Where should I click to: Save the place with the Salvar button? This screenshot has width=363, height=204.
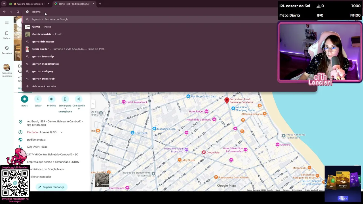(x=38, y=99)
